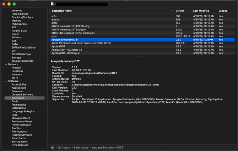Viewport: 238px width, 151px height.
Task: Select Power in the sidebar
Action: pos(15,34)
